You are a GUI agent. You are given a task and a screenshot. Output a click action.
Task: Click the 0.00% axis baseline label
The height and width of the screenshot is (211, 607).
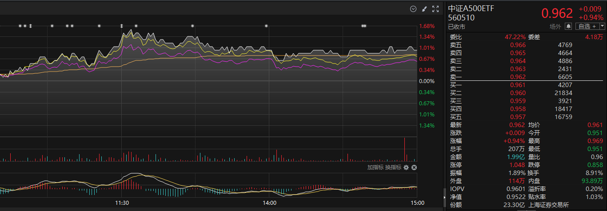coord(427,81)
